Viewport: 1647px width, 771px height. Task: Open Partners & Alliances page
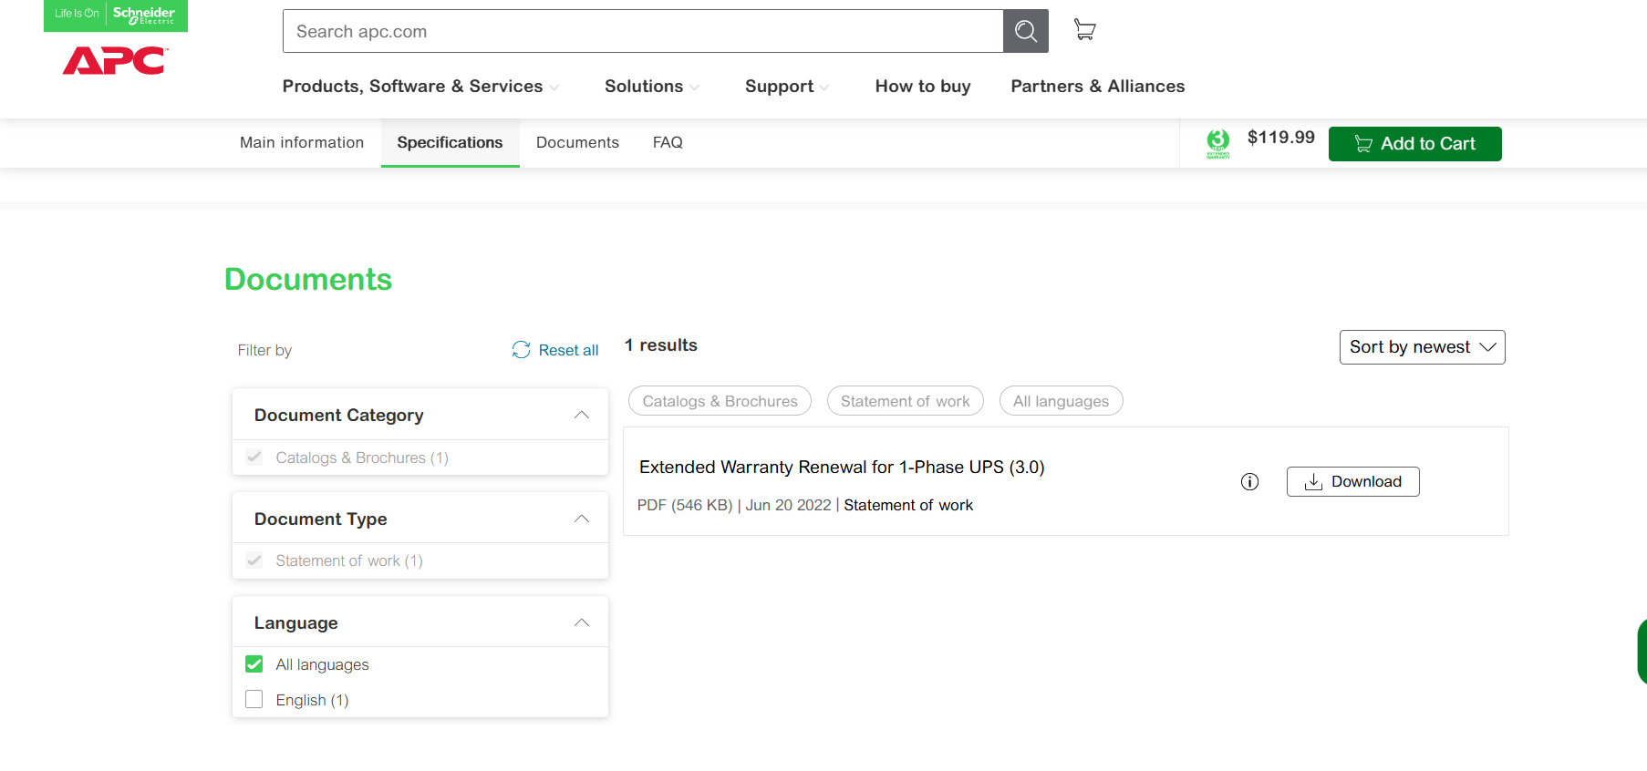[x=1098, y=87]
